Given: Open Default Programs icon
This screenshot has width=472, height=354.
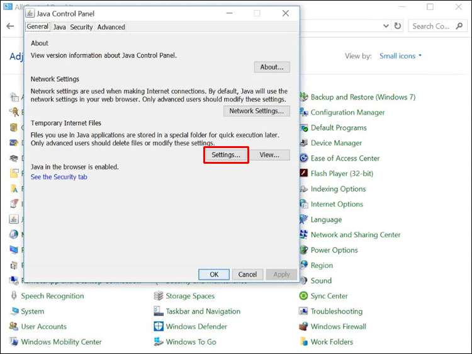Looking at the screenshot, I should point(304,128).
